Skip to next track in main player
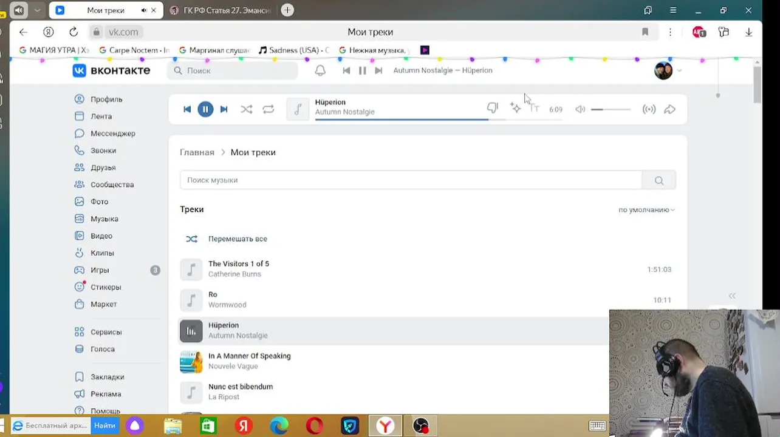Screen dimensions: 780x437 (224, 109)
